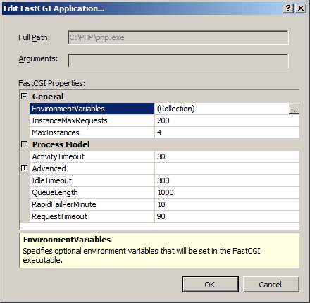310x303 pixels.
Task: Dismiss the dialog with Cancel
Action: pyautogui.click(x=271, y=285)
